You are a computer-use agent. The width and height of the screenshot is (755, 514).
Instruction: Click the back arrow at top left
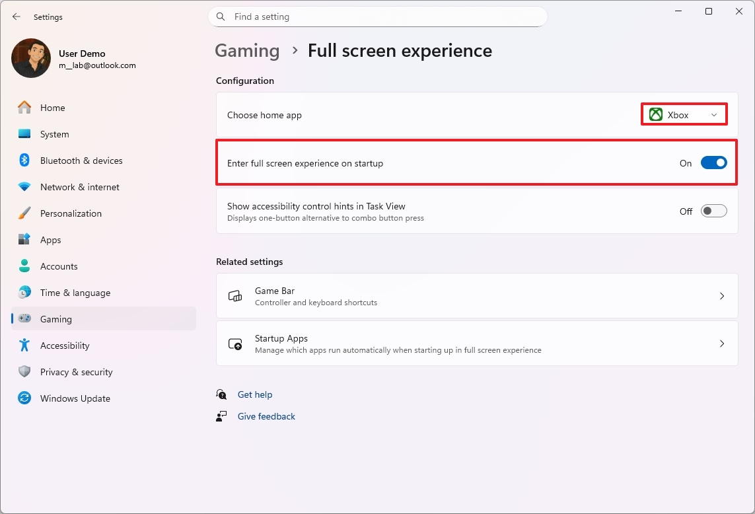click(x=16, y=17)
